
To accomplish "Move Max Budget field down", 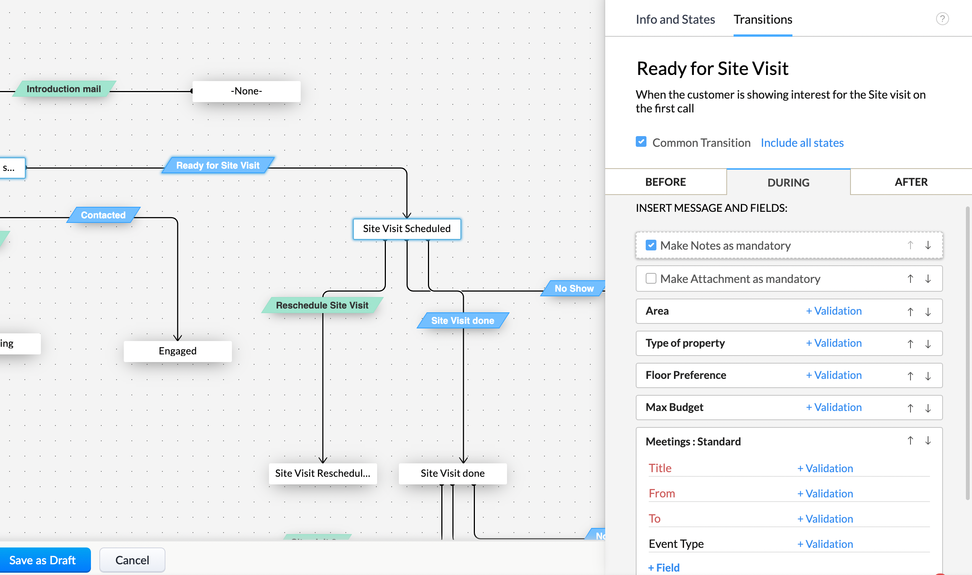I will point(927,408).
